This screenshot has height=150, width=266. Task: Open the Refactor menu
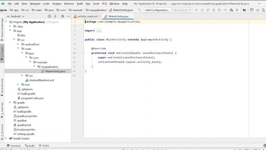coord(69,4)
